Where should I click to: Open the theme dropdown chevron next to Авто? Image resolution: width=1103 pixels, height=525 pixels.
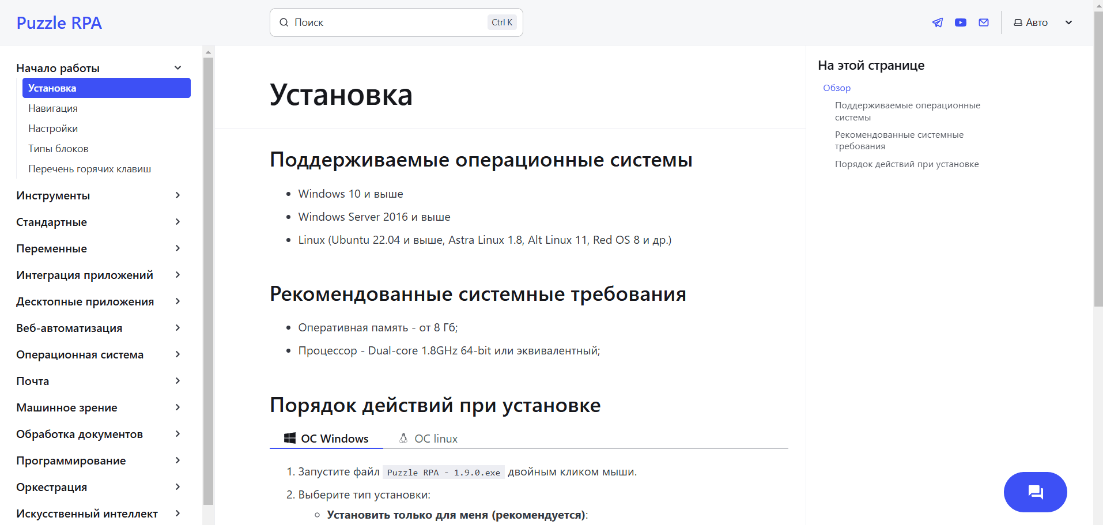pos(1069,22)
